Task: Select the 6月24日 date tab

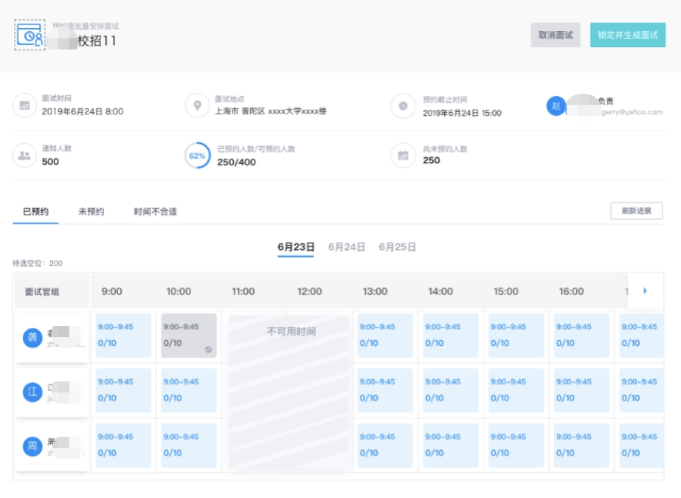Action: pyautogui.click(x=347, y=247)
